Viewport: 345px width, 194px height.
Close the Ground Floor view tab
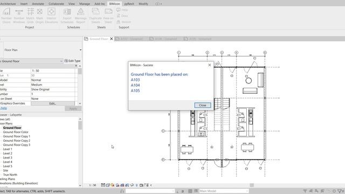click(x=112, y=39)
